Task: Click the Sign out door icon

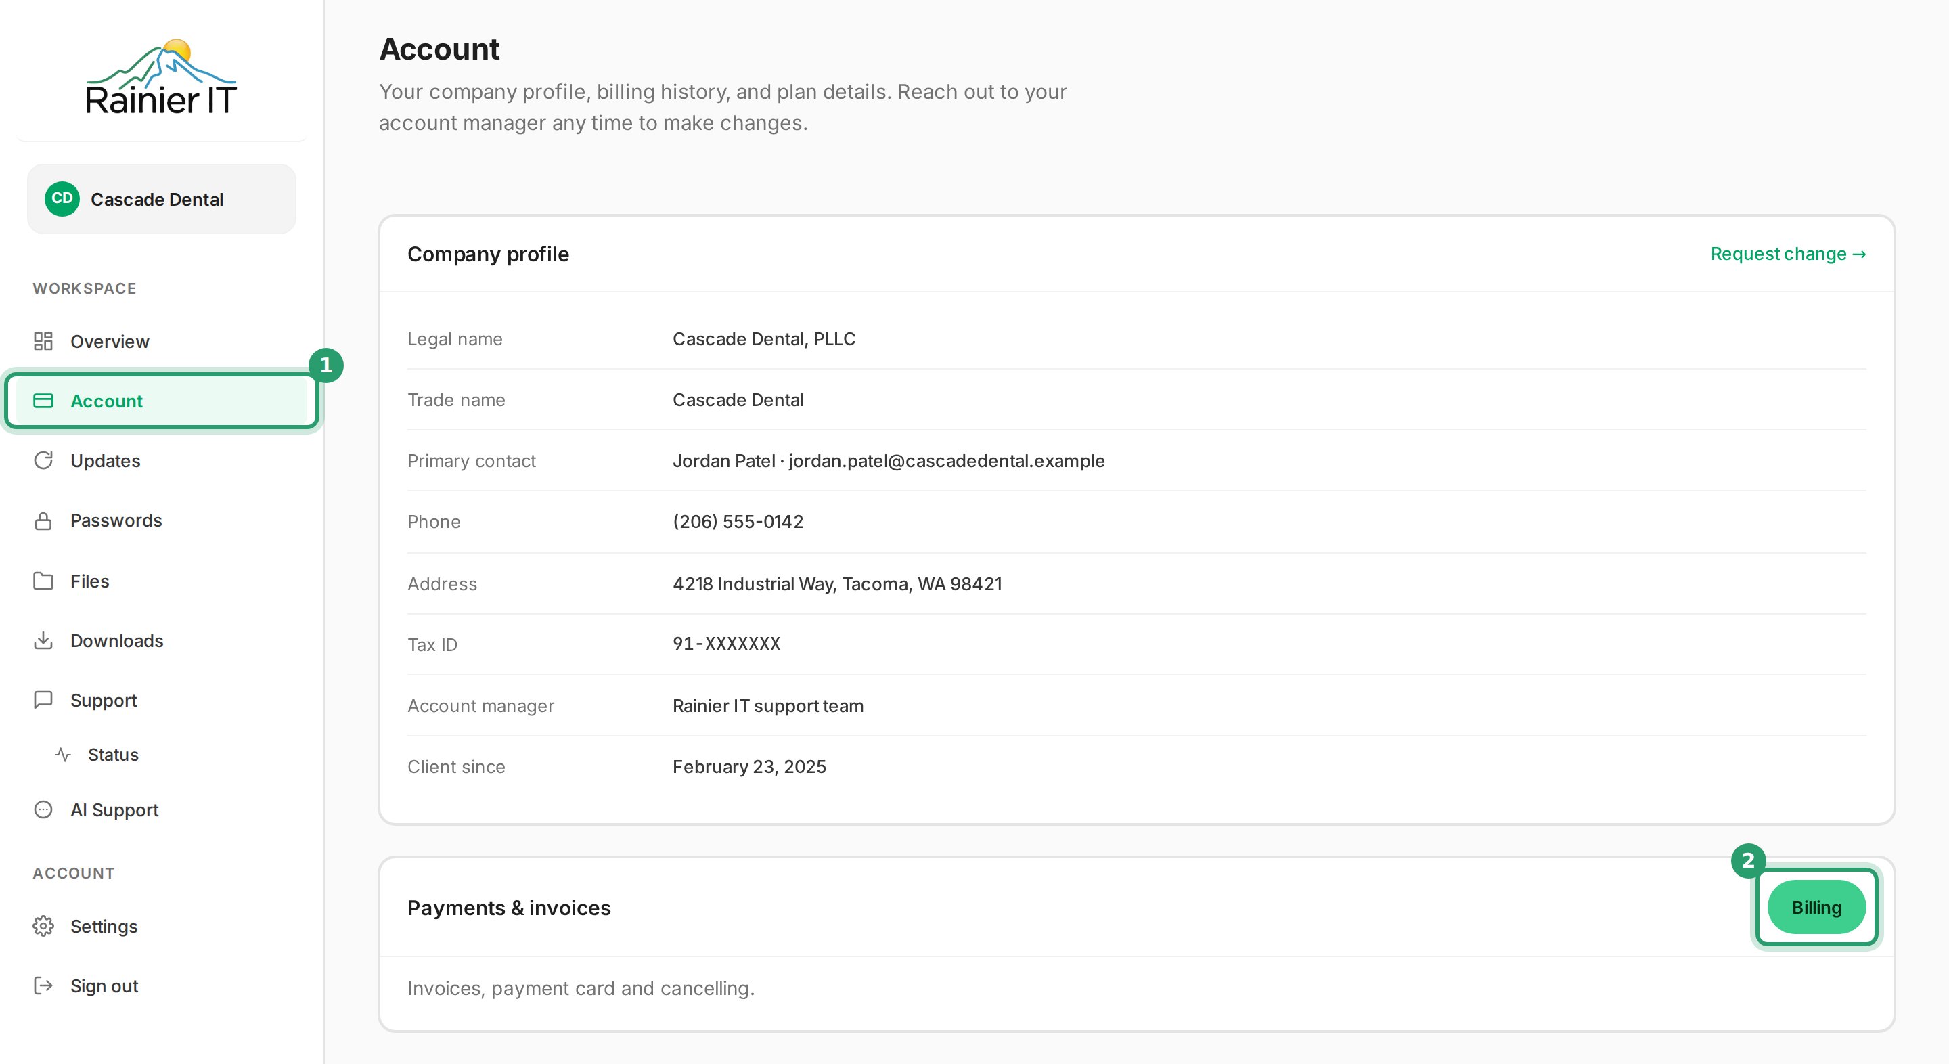Action: [43, 985]
